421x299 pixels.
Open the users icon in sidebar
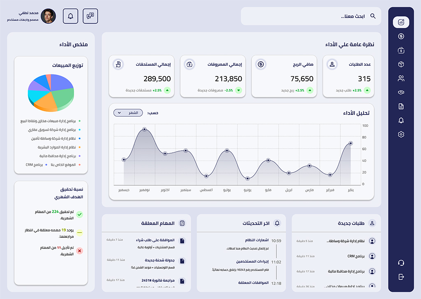click(x=401, y=78)
